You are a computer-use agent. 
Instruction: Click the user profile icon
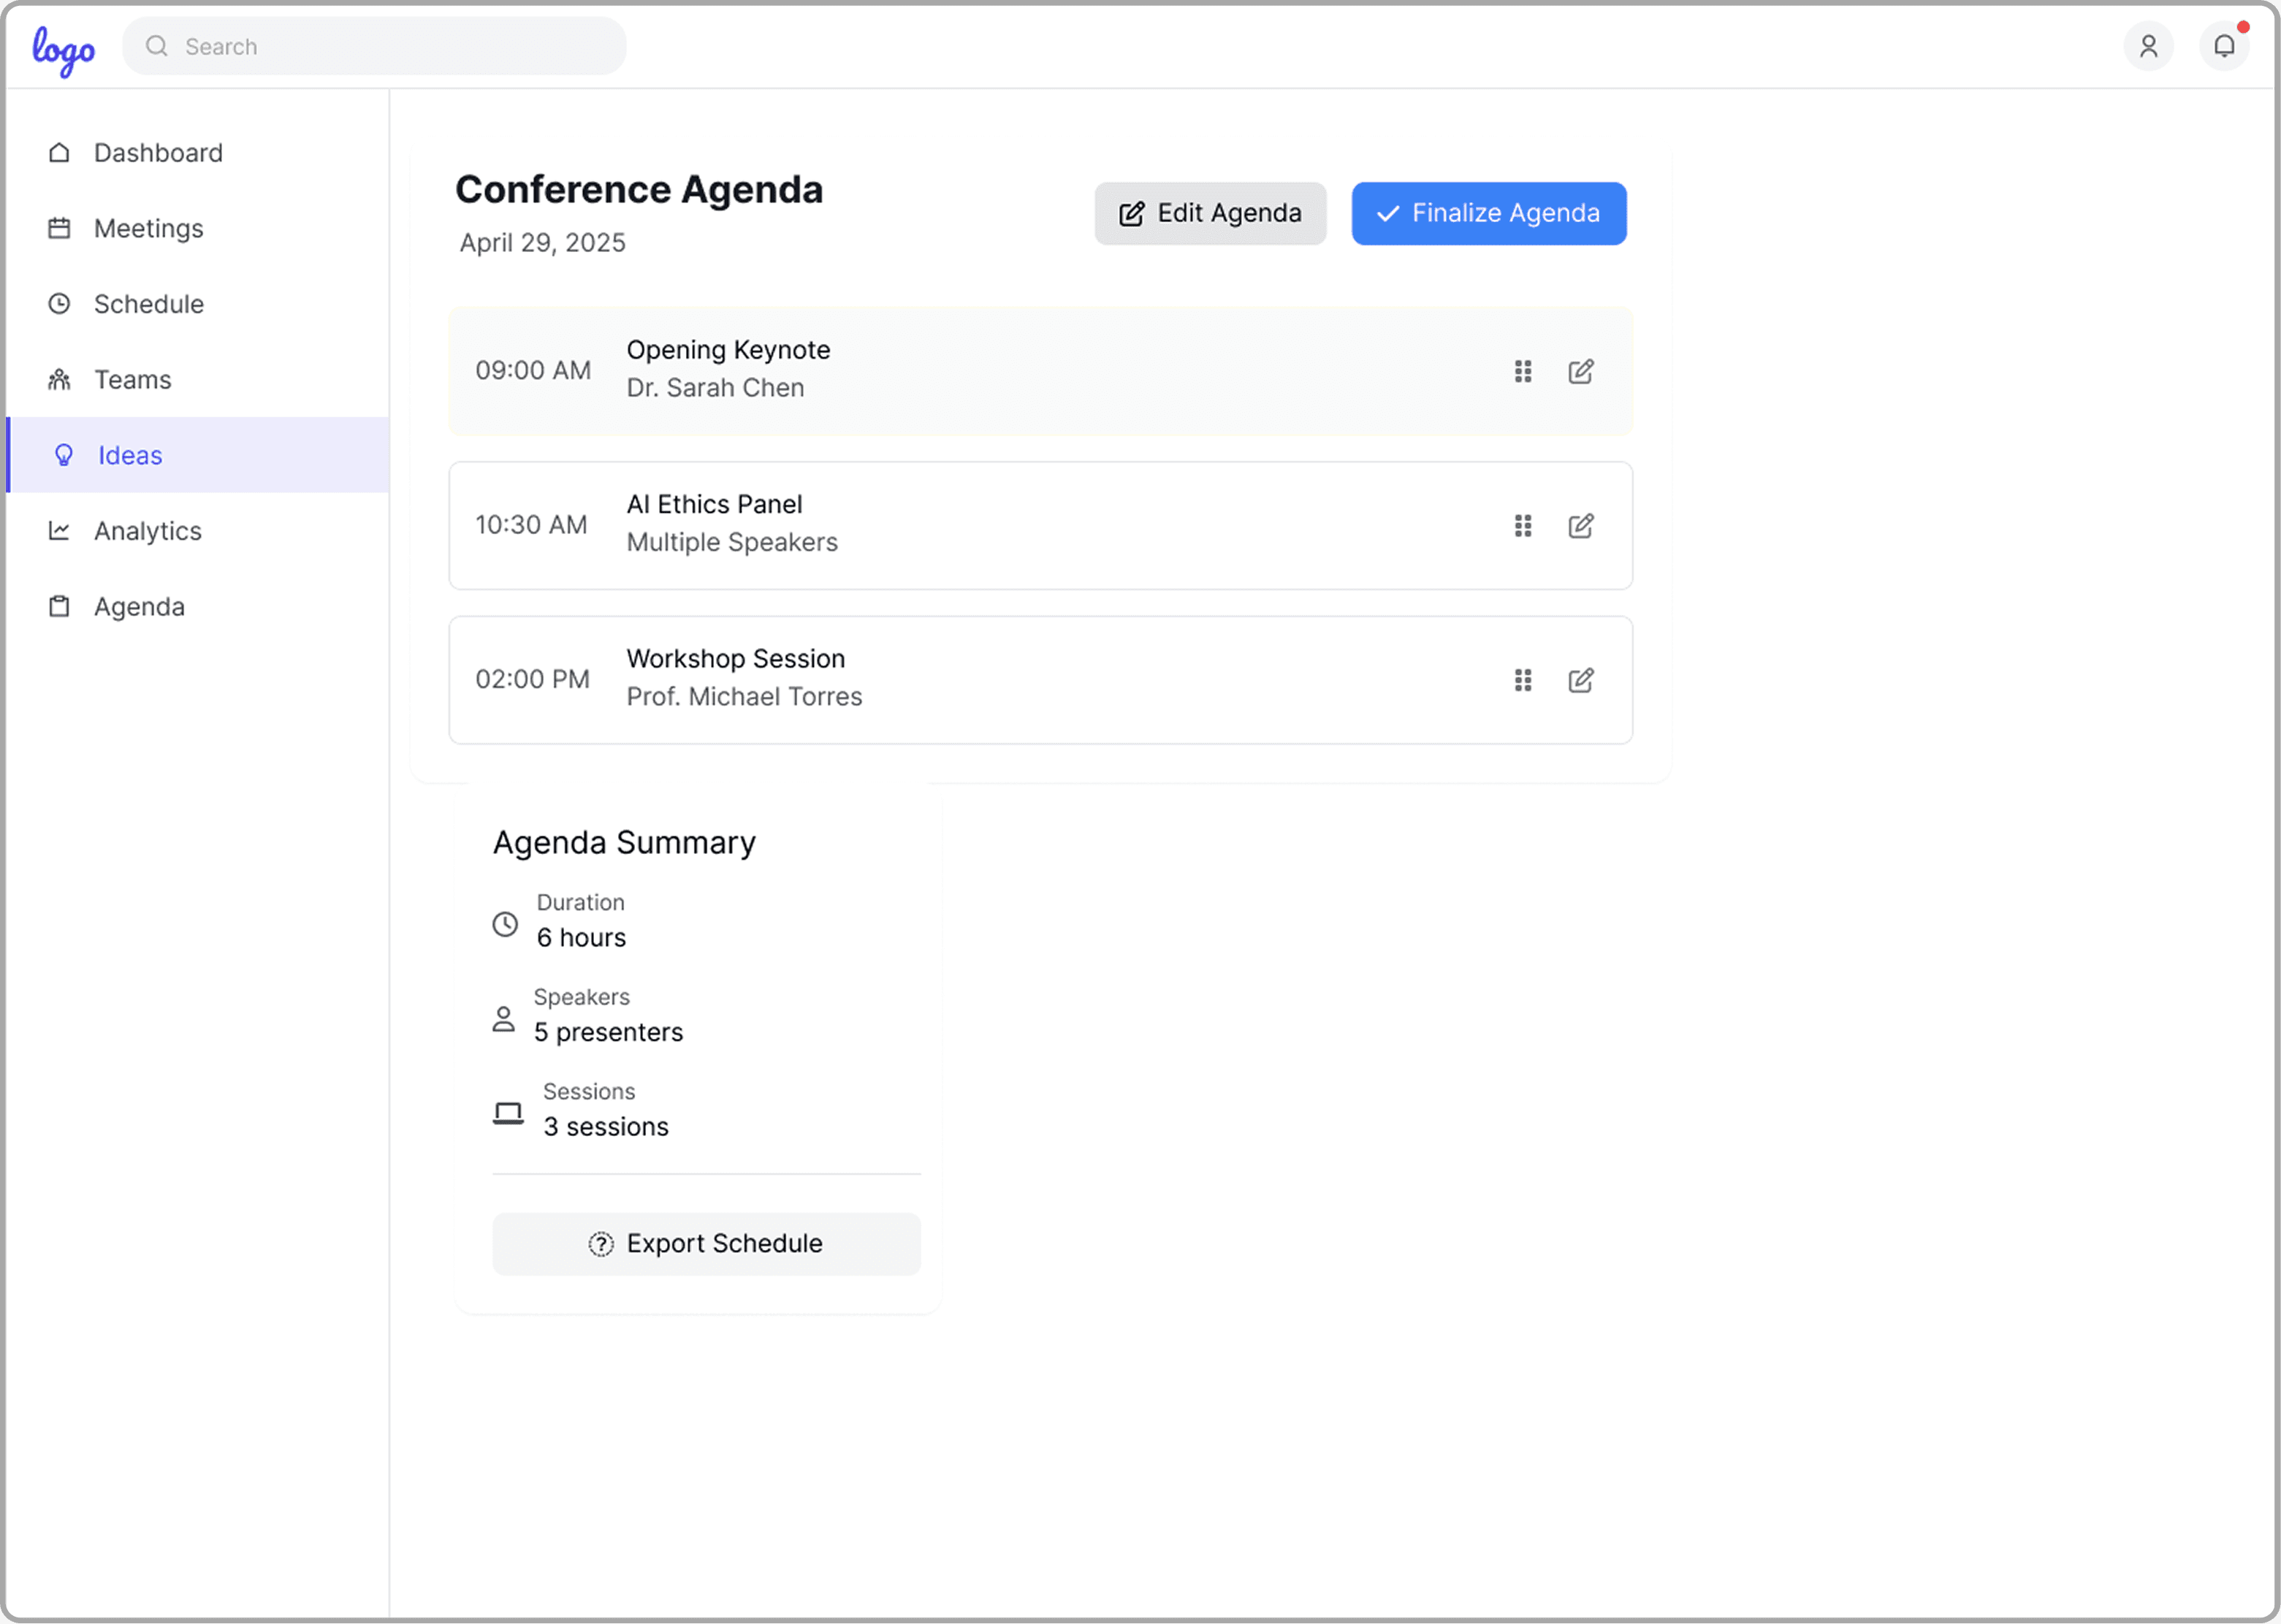tap(2147, 46)
